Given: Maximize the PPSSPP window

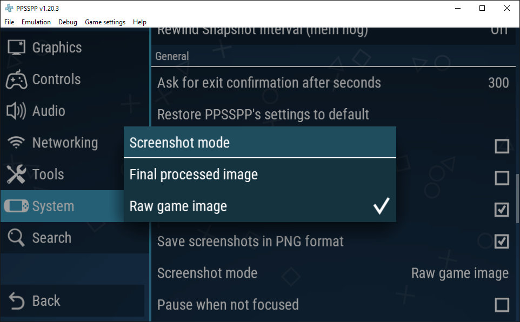Looking at the screenshot, I should tap(482, 8).
